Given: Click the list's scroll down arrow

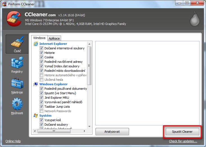Looking at the screenshot, I should click(89, 127).
